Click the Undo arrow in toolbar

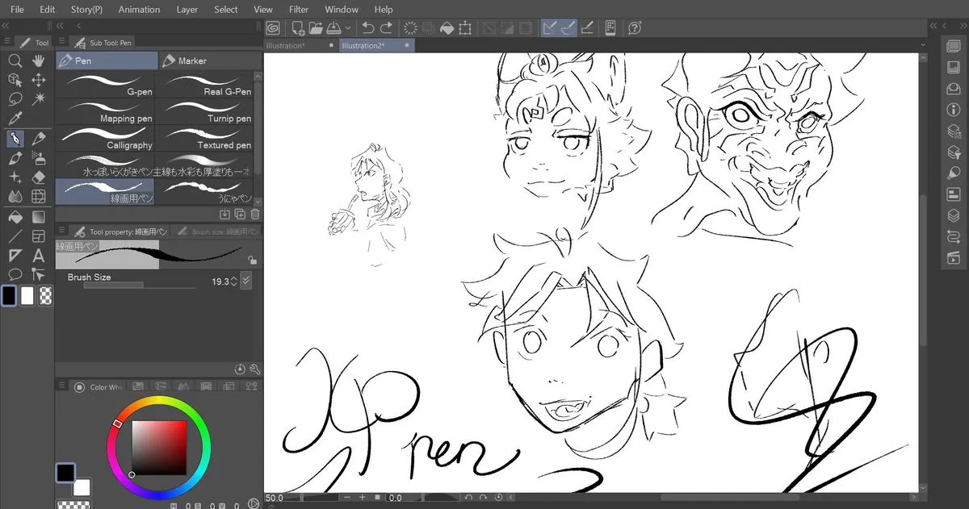[x=367, y=28]
